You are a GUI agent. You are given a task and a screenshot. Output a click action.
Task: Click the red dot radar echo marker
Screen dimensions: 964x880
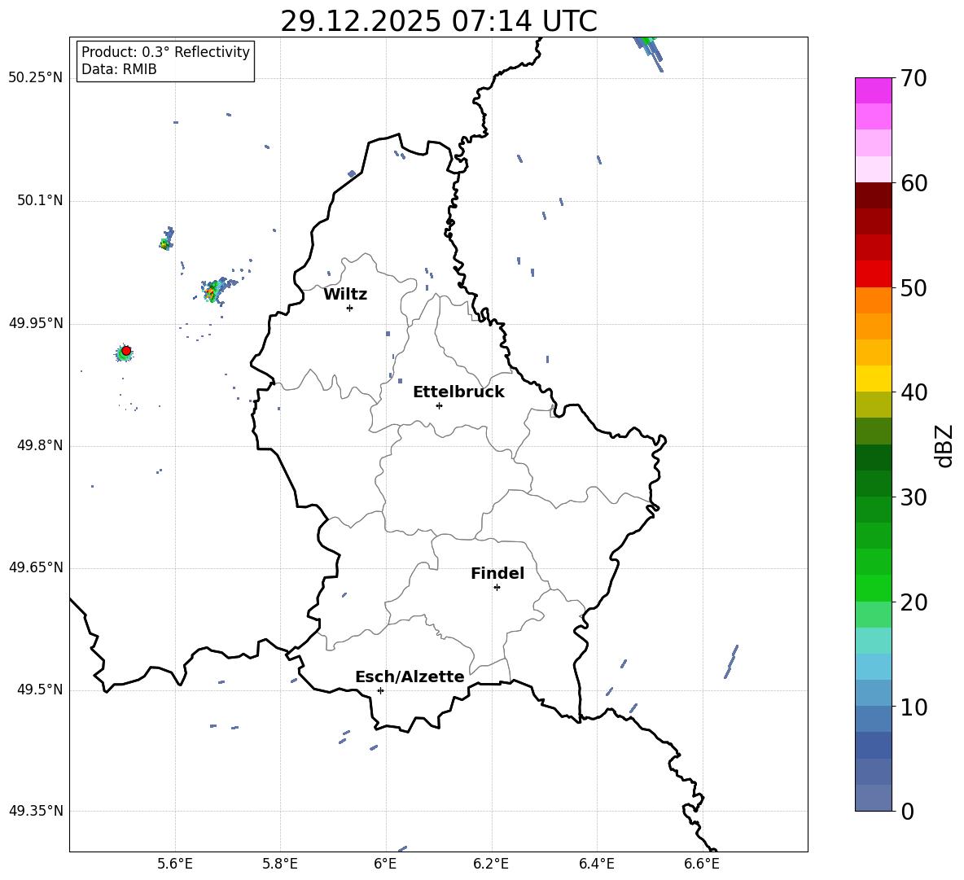click(125, 350)
